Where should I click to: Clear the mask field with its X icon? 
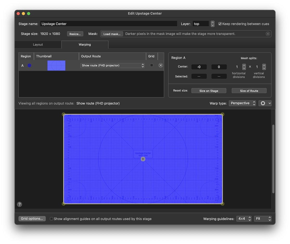[268, 34]
